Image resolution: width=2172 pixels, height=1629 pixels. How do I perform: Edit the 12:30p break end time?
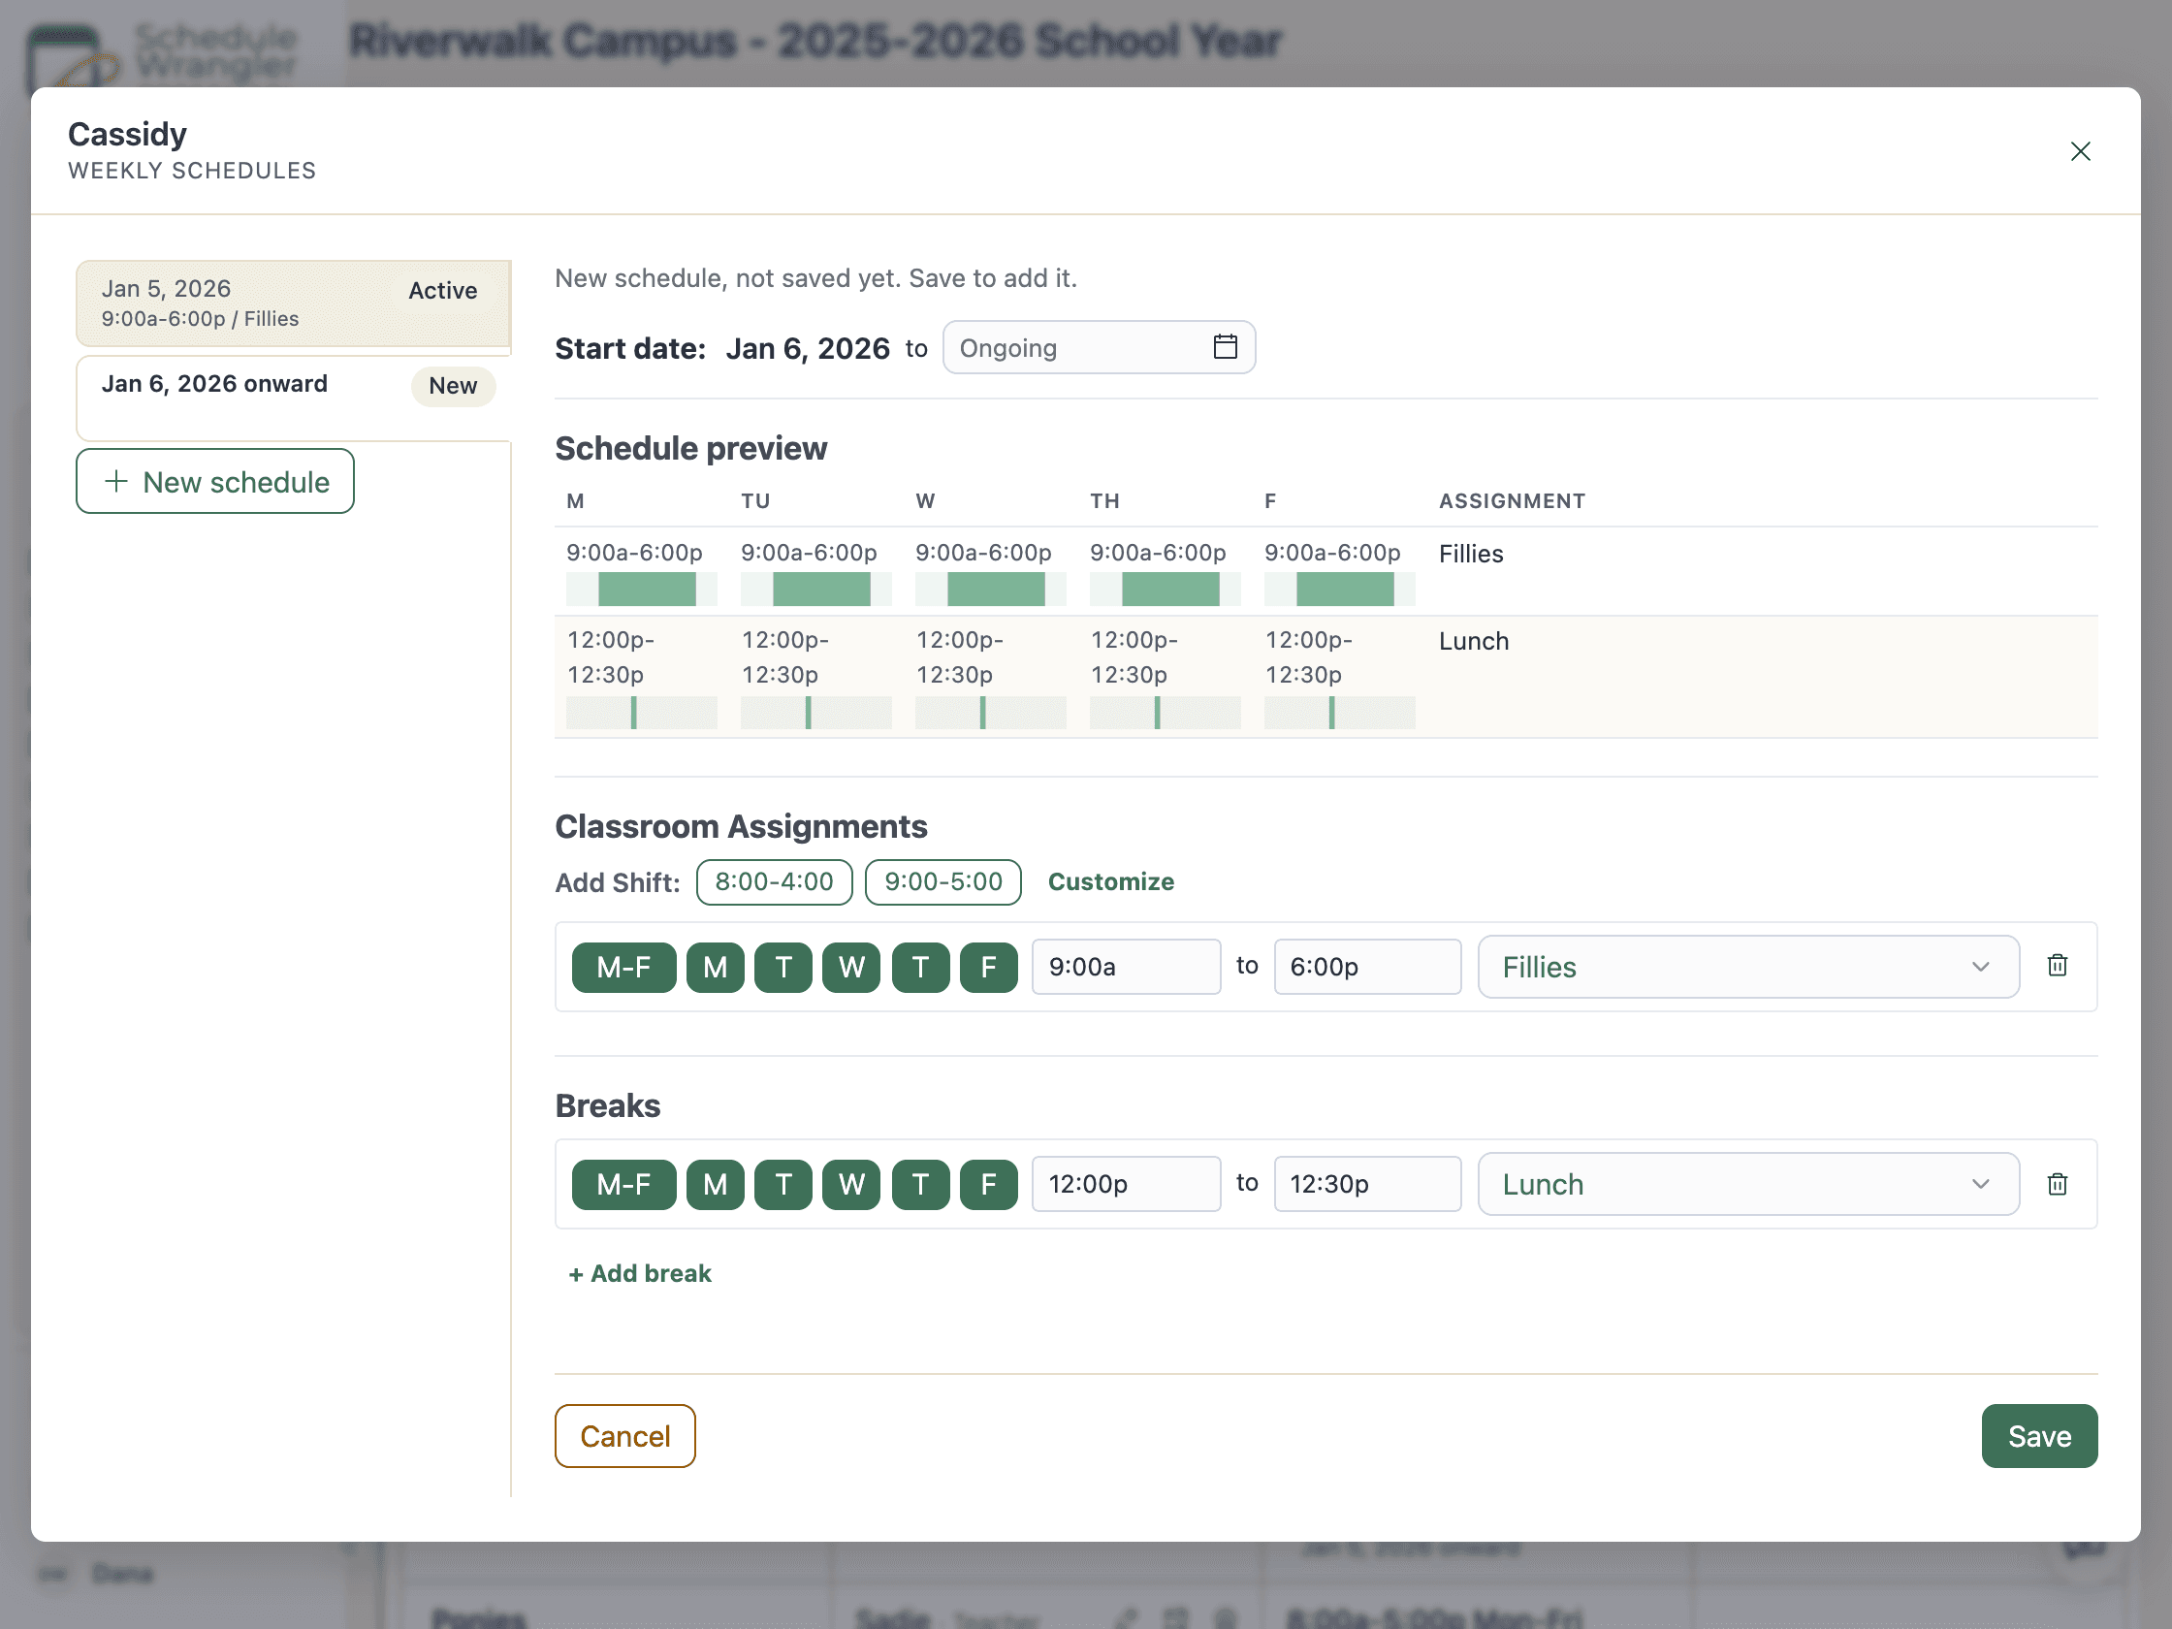[1367, 1184]
